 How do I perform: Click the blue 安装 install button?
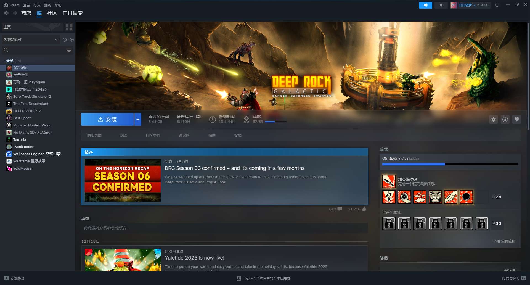coord(107,119)
